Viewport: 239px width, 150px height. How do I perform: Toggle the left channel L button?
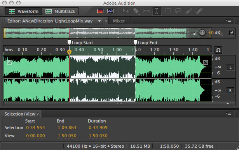coord(230,67)
